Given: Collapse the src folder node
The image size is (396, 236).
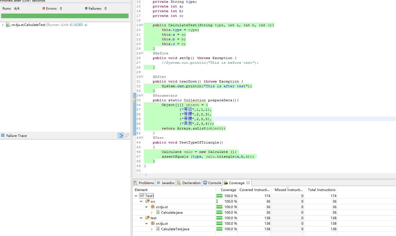Looking at the screenshot, I should (141, 201).
